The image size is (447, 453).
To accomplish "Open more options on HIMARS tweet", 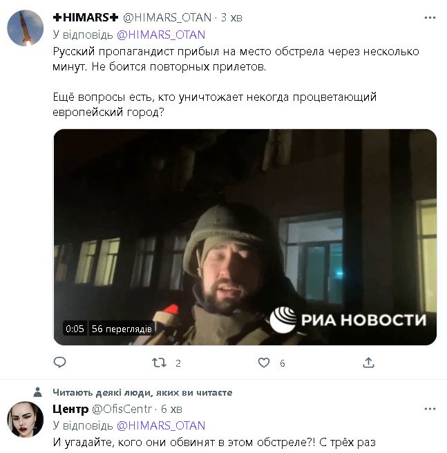I will pyautogui.click(x=430, y=18).
